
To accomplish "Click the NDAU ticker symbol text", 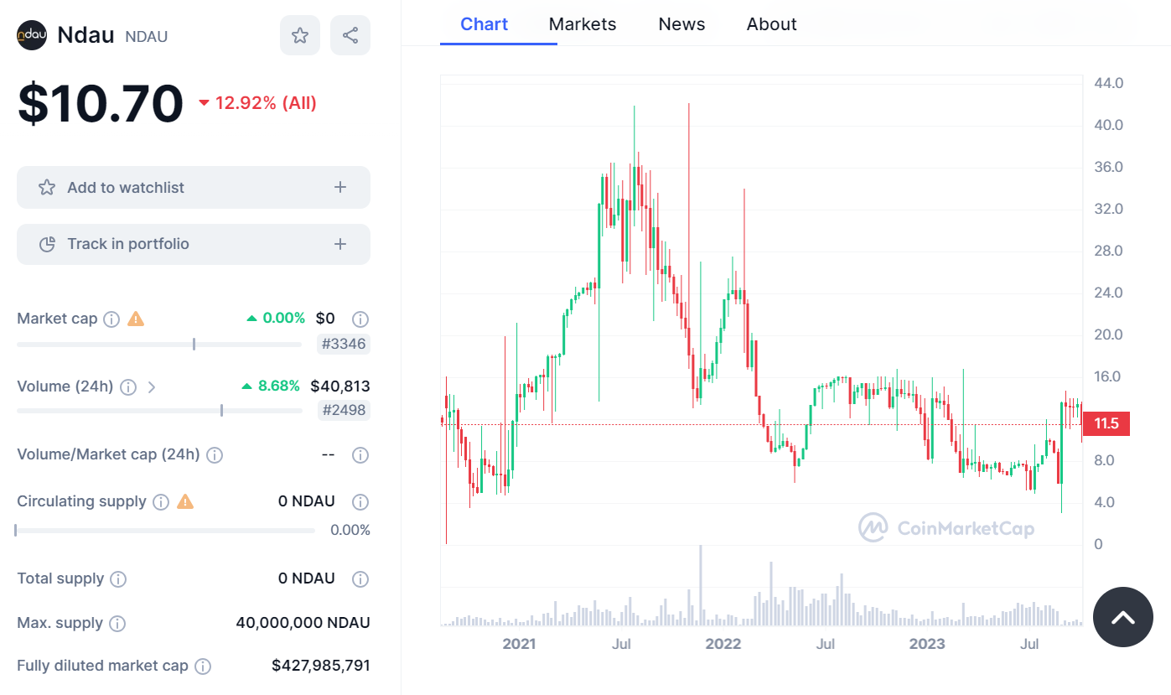I will point(147,37).
